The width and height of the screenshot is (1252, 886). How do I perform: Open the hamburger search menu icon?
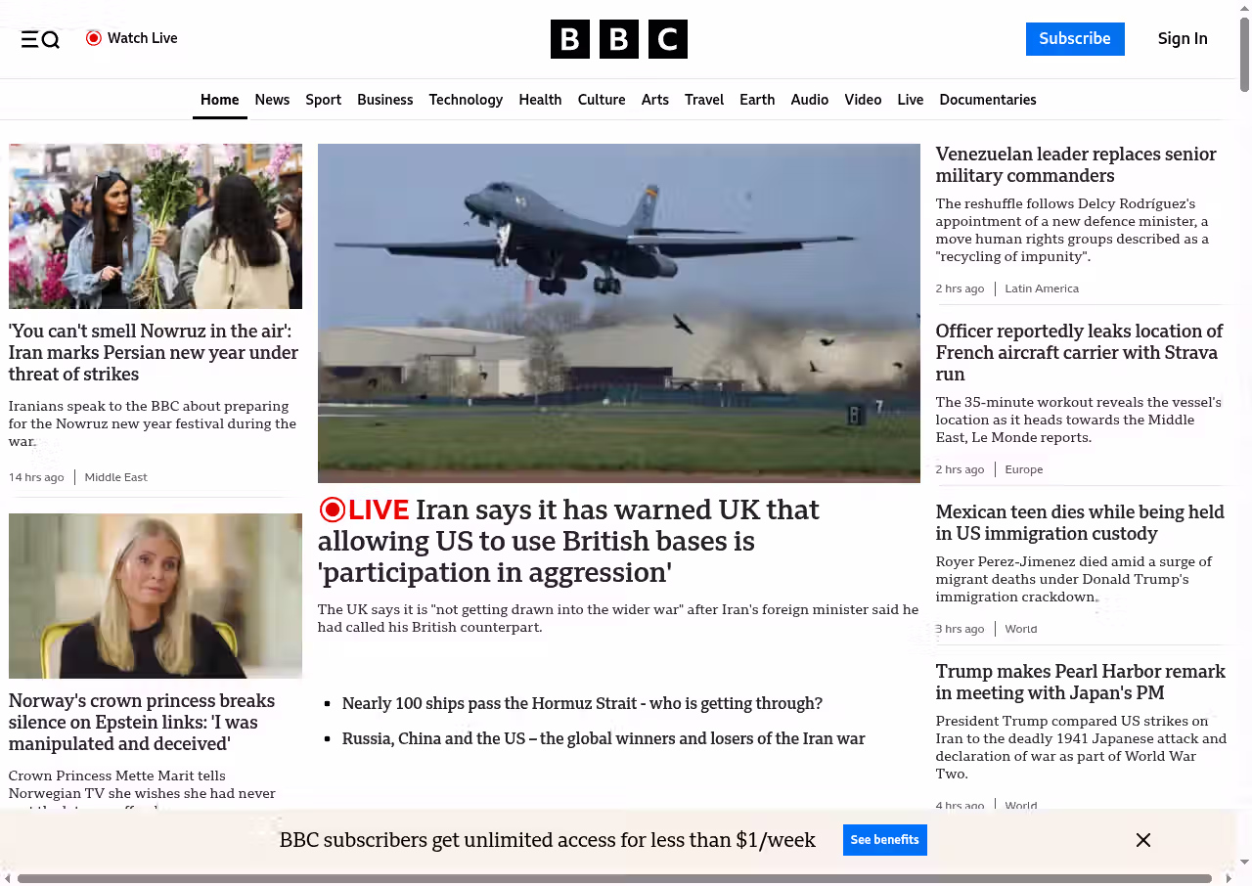(40, 39)
